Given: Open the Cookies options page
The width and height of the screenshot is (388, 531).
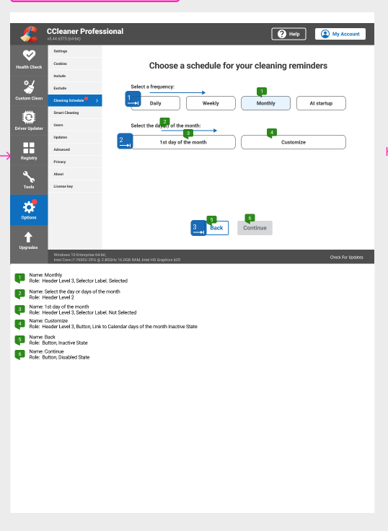Looking at the screenshot, I should tap(75, 63).
